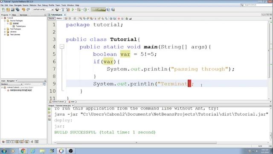Collapse the main method code fold on line 4
The height and width of the screenshot is (154, 273).
point(62,47)
